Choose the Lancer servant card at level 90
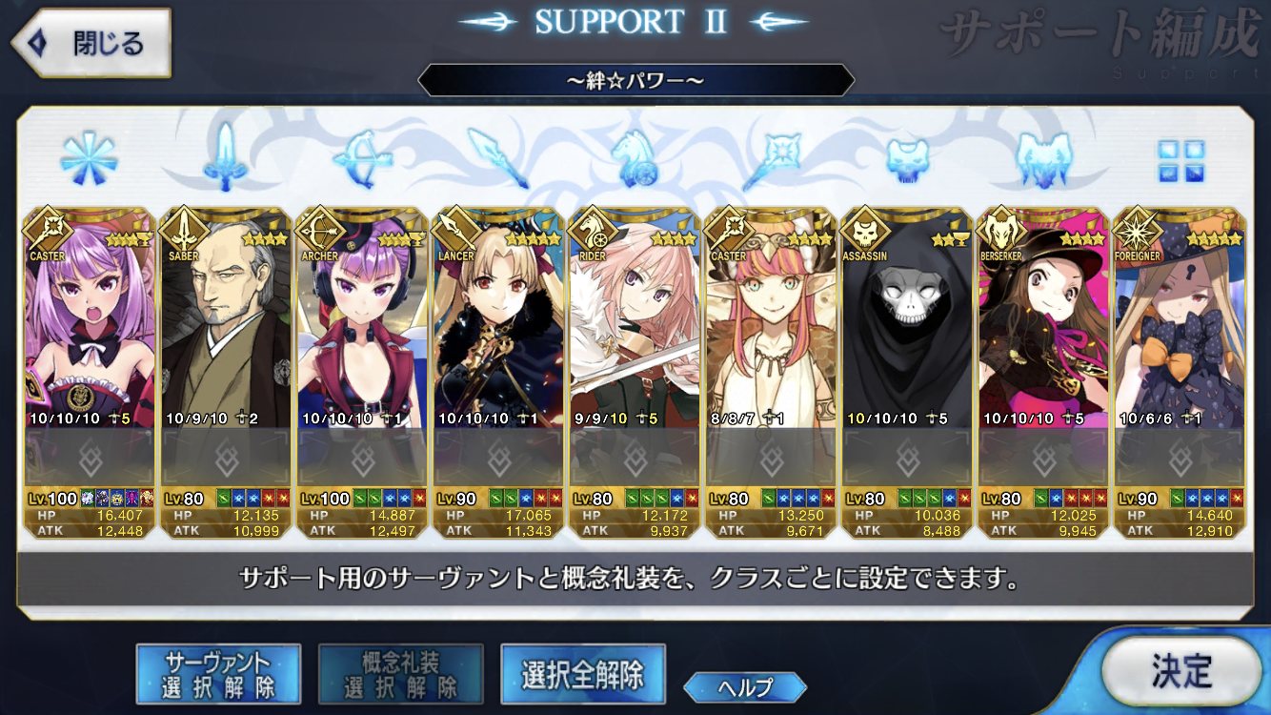Screen dimensions: 1271x715 [x=499, y=373]
